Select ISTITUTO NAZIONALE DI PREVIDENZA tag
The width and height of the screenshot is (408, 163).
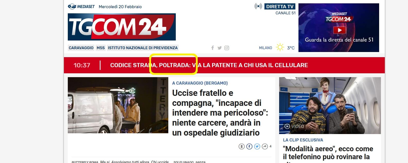pos(143,48)
